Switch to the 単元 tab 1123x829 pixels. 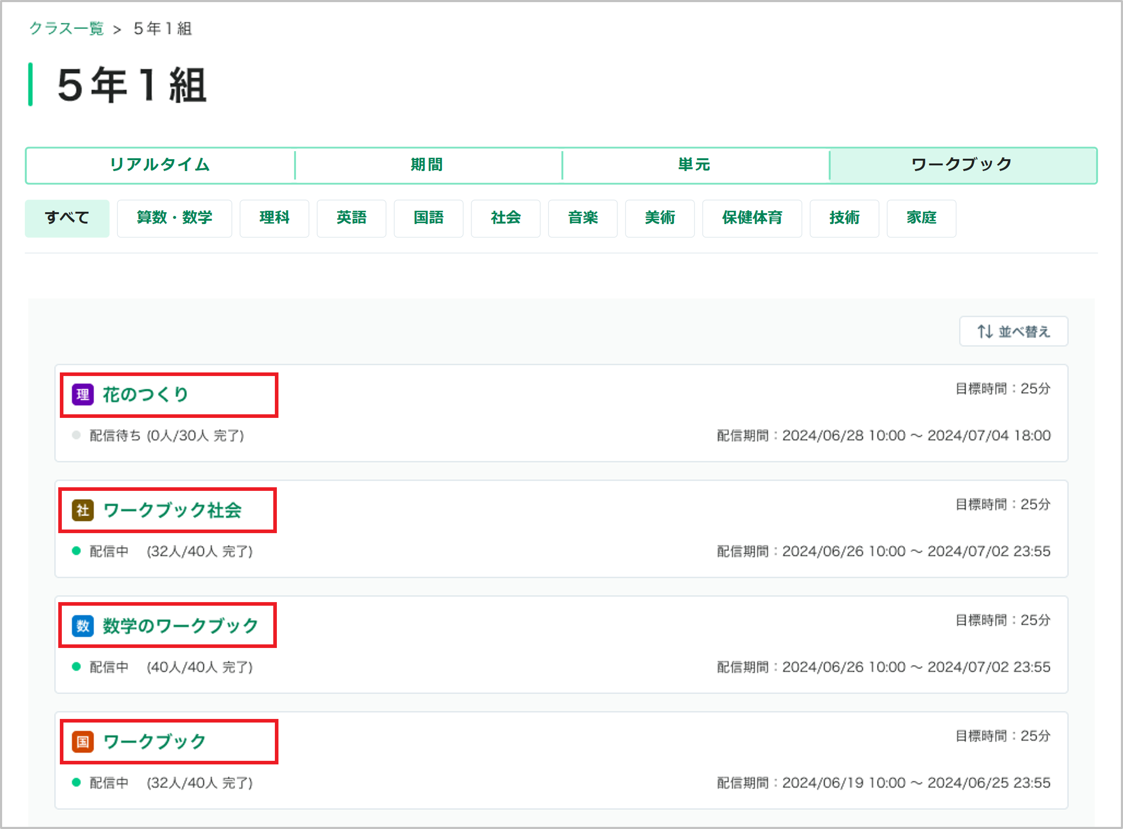click(695, 165)
